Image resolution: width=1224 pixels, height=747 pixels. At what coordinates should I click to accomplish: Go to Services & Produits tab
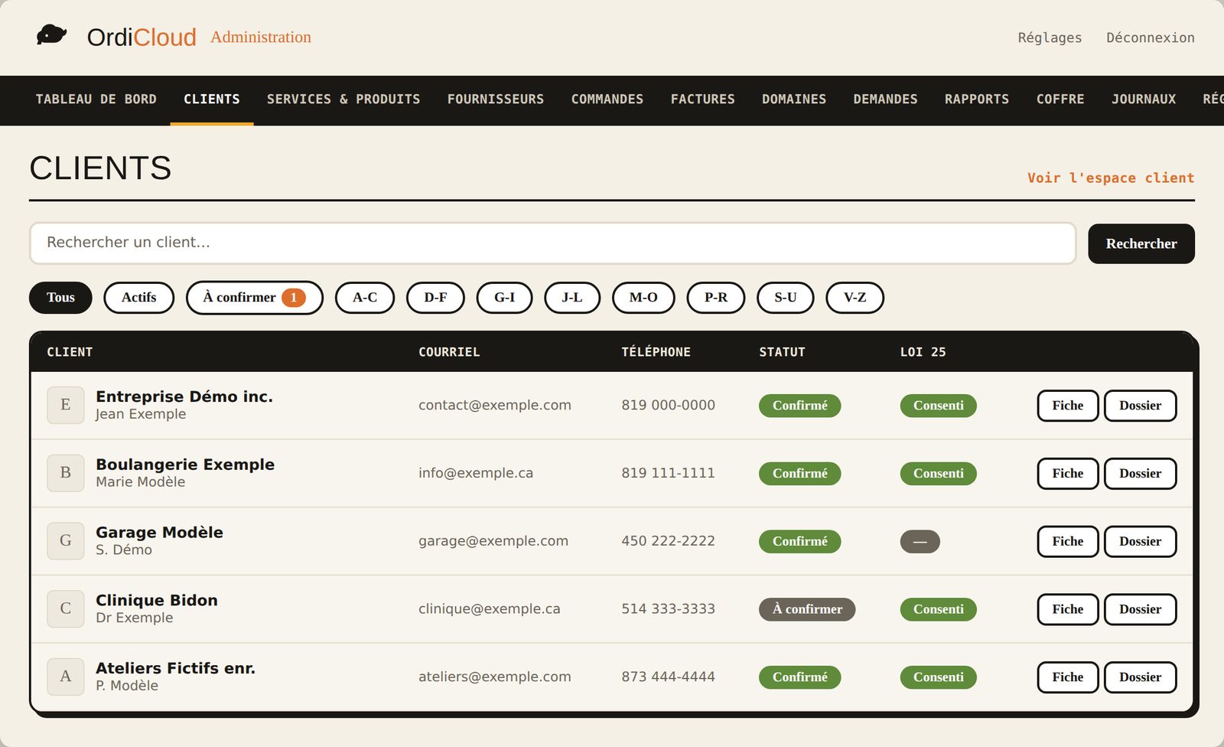click(343, 99)
